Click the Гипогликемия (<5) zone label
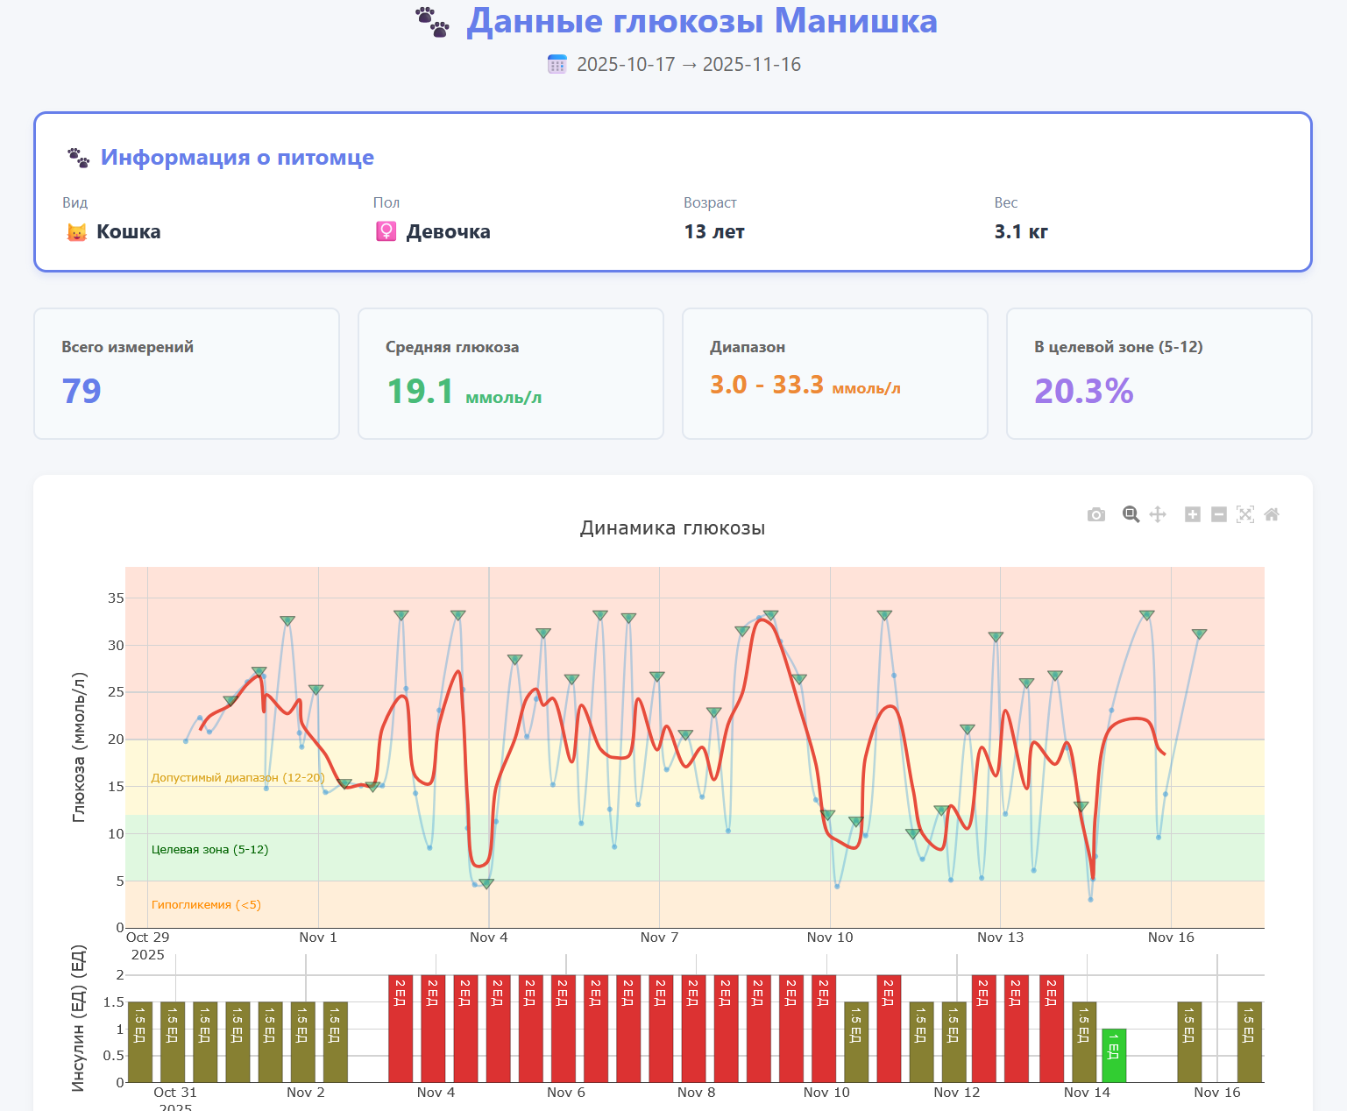The image size is (1347, 1111). pos(206,905)
